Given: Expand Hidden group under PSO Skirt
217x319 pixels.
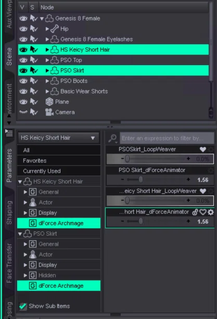Looking at the screenshot, I should pos(25,275).
